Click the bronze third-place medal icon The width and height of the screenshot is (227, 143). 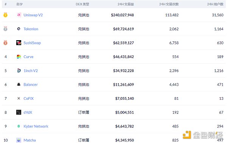coord(6,42)
